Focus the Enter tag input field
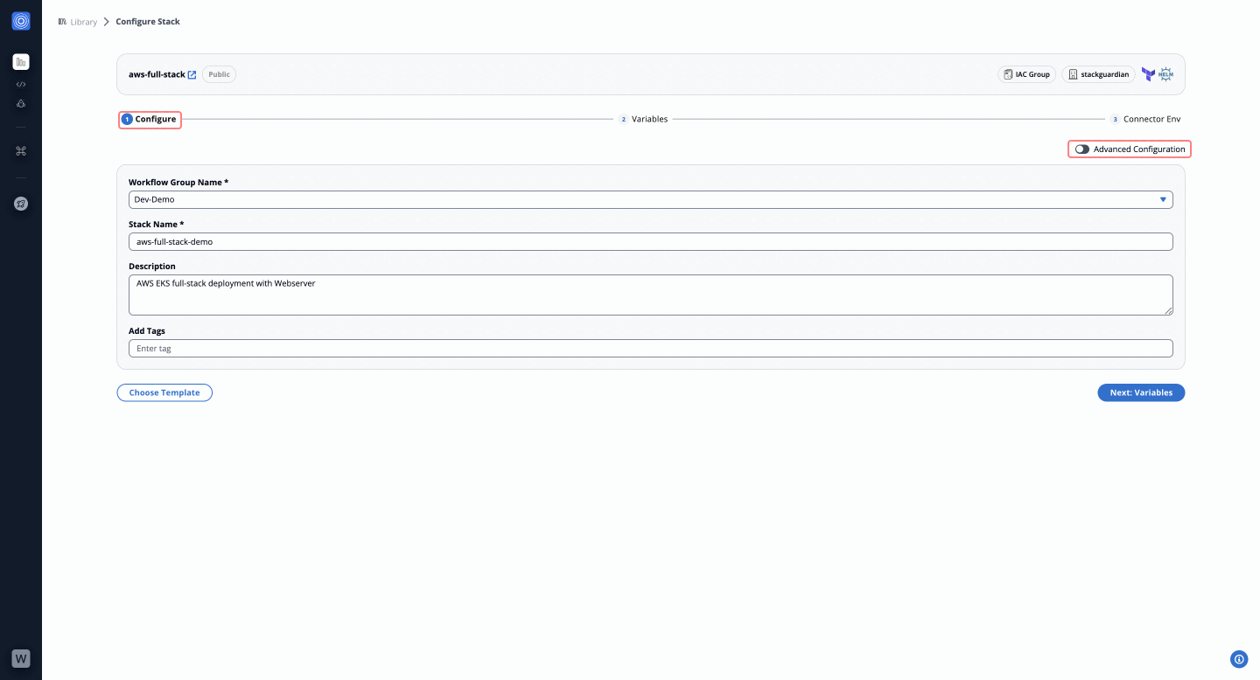1260x680 pixels. click(x=650, y=348)
